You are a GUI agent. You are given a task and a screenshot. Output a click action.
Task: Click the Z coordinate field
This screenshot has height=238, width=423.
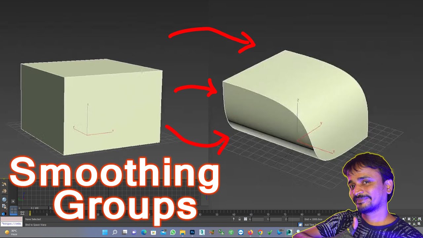click(293, 219)
